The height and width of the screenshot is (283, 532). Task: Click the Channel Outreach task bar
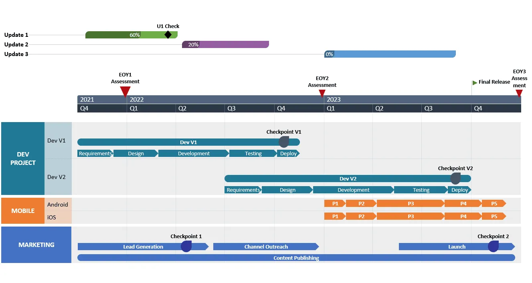(x=265, y=247)
